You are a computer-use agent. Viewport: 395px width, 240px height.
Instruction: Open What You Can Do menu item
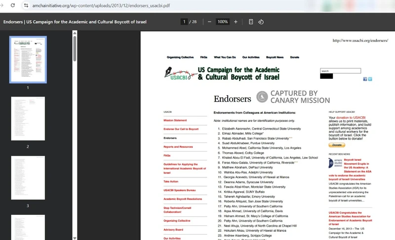tap(225, 57)
